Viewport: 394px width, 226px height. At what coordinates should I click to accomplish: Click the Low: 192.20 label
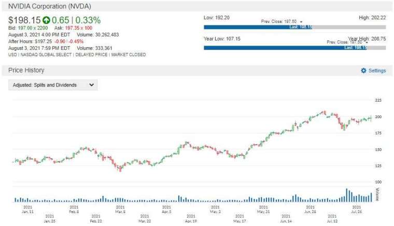(x=217, y=18)
